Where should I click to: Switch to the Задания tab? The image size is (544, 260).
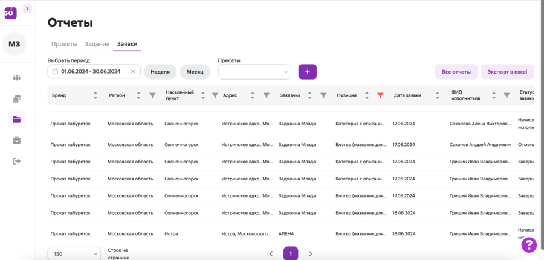[x=97, y=44]
